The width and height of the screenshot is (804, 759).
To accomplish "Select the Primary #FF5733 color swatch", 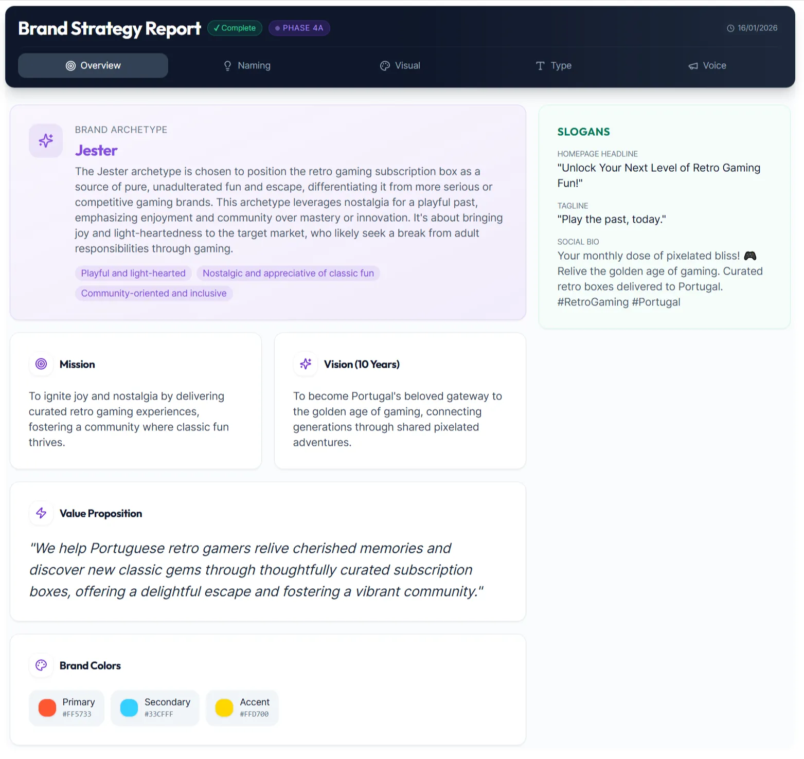I will click(66, 708).
